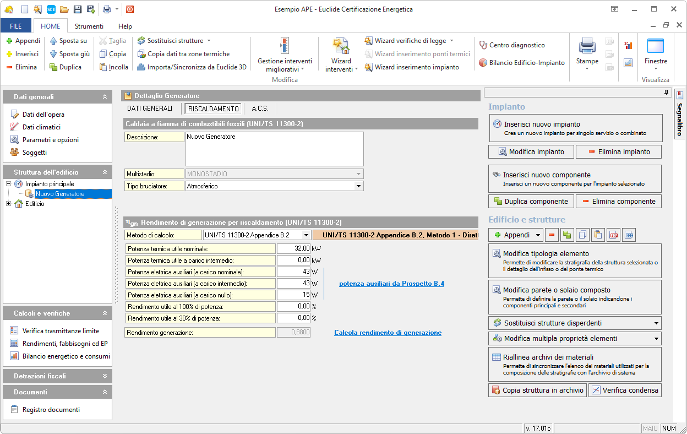Viewport: 687px width, 434px height.
Task: Collapse the Dati generali panel
Action: [105, 97]
